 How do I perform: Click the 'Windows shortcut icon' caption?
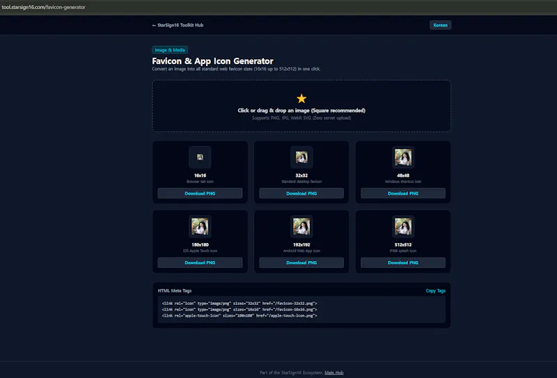(403, 182)
